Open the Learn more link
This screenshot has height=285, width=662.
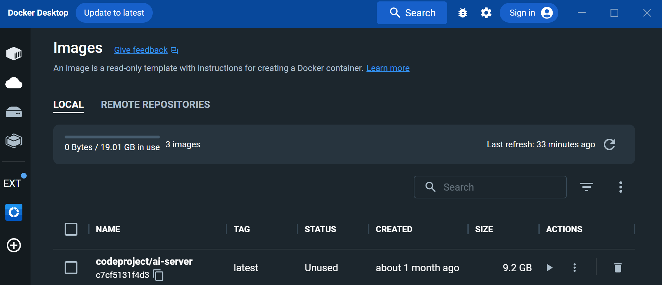[x=388, y=68]
